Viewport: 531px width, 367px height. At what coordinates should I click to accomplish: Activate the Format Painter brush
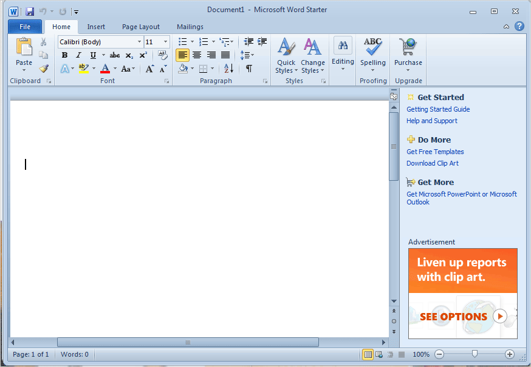pyautogui.click(x=44, y=69)
